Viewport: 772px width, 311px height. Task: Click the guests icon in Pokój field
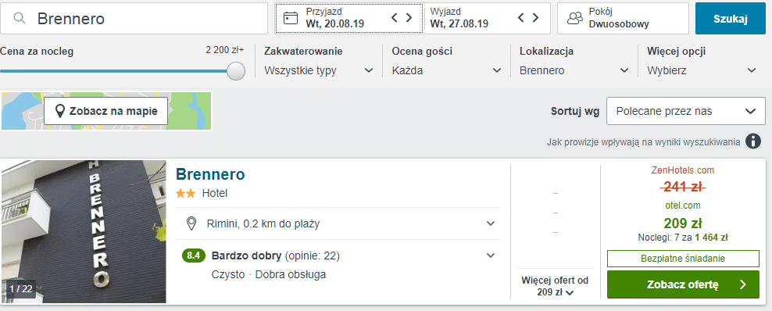pos(574,18)
